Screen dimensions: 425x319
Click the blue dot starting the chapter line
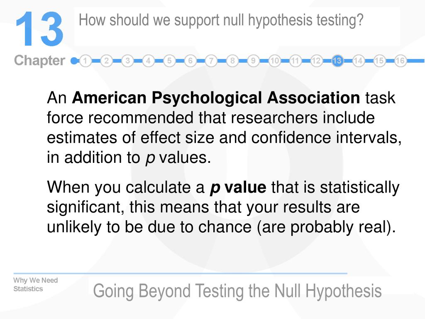[74, 61]
